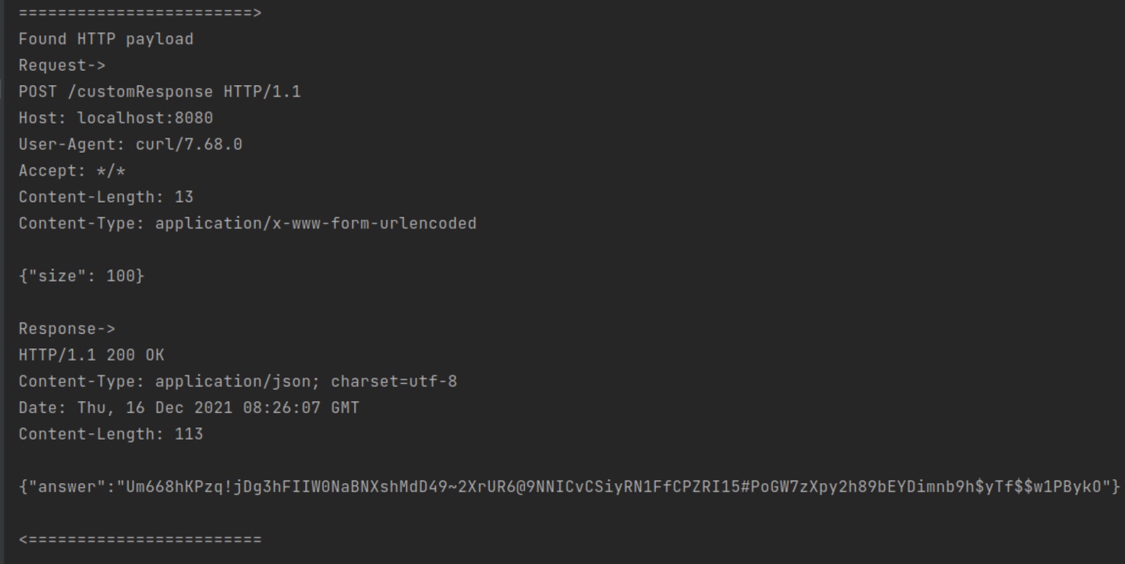Click the {"size": 100} request body
The height and width of the screenshot is (564, 1125).
[x=81, y=276]
